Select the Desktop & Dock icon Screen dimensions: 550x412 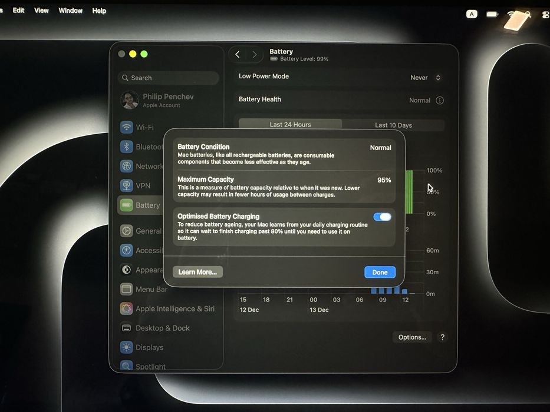[126, 328]
